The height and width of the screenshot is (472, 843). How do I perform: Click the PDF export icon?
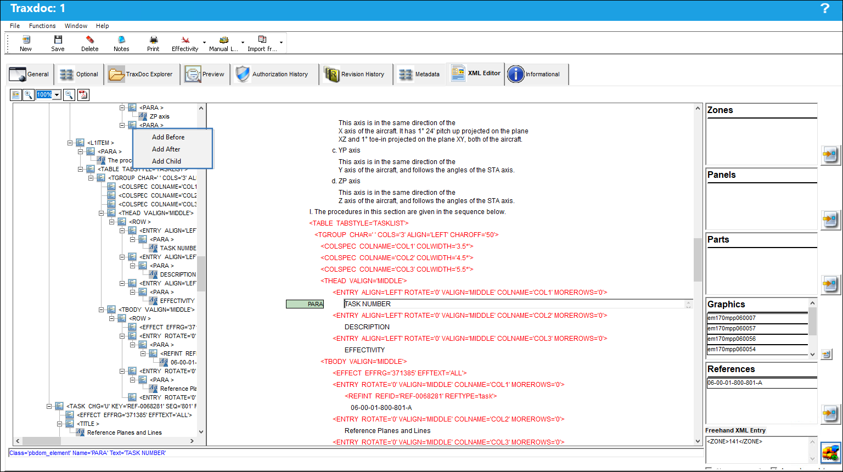coord(83,95)
